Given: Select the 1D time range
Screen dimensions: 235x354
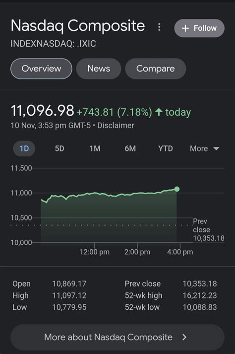Looking at the screenshot, I should [24, 148].
